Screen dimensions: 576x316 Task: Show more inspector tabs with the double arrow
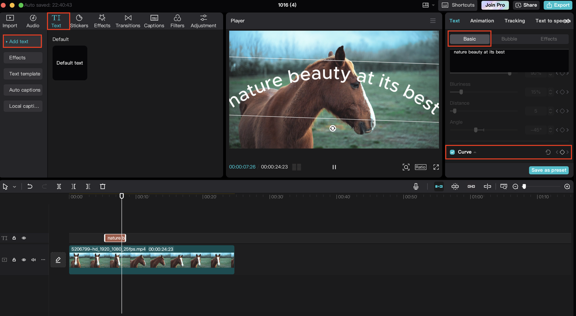[x=568, y=21]
